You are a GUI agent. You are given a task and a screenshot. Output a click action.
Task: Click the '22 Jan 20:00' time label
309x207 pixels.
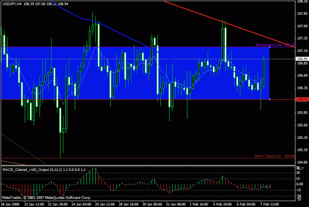pyautogui.click(x=57, y=204)
